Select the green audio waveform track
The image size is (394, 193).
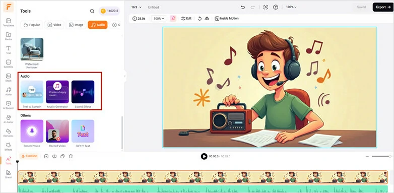tap(203, 189)
